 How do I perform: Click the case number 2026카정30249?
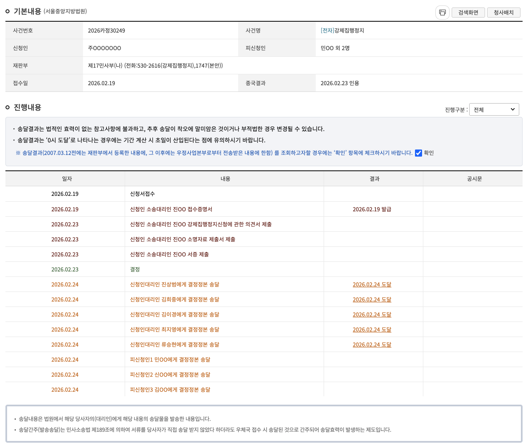106,30
